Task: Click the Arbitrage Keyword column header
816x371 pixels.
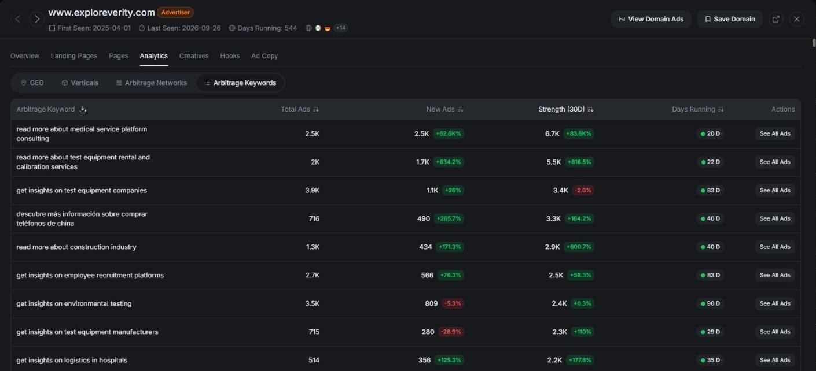Action: 46,109
